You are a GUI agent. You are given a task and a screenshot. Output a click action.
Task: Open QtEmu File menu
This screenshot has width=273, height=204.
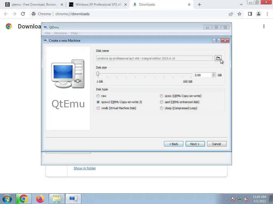tap(48, 33)
